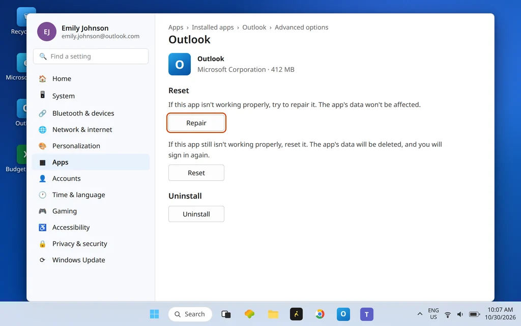Click the Emily Johnson account name

pos(85,28)
